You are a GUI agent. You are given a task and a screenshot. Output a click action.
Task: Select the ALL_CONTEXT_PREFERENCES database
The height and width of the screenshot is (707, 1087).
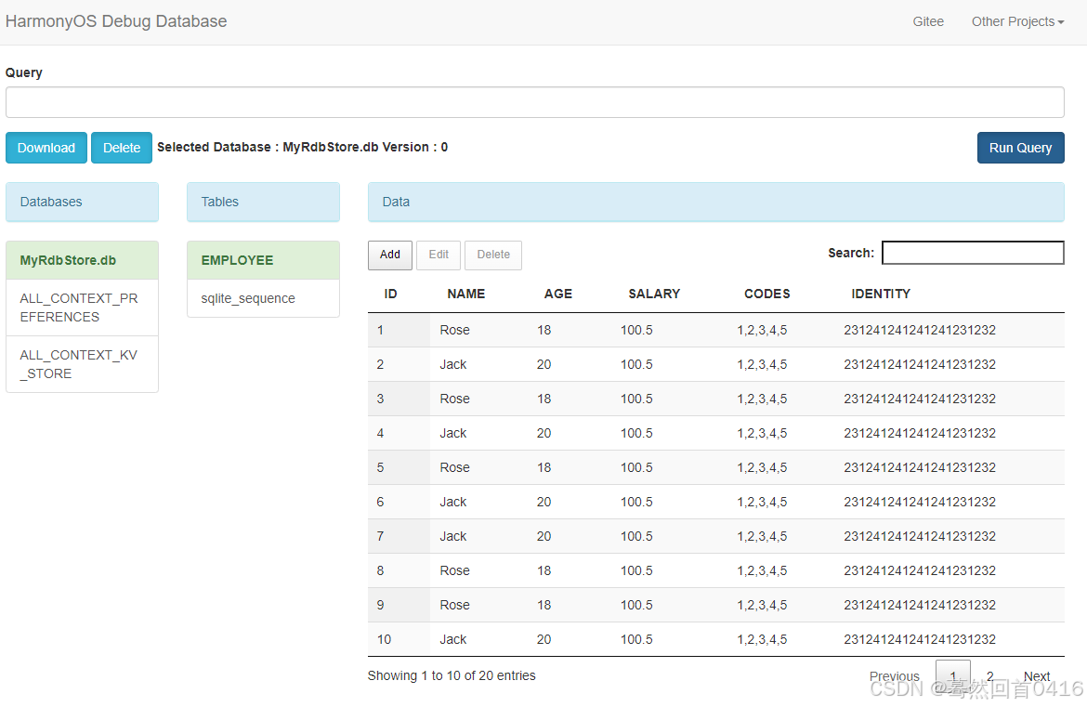point(82,308)
